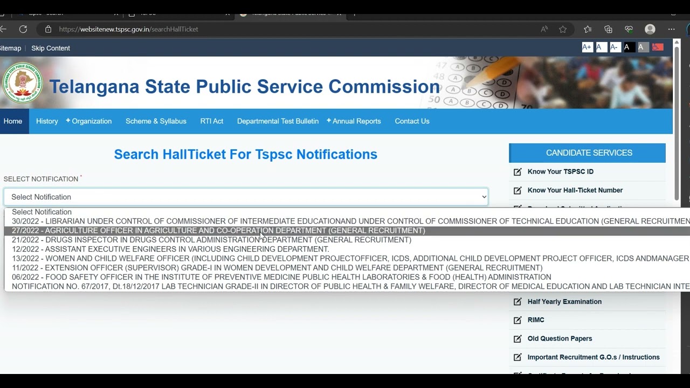Click the red accessibility wheelchair icon

658,47
